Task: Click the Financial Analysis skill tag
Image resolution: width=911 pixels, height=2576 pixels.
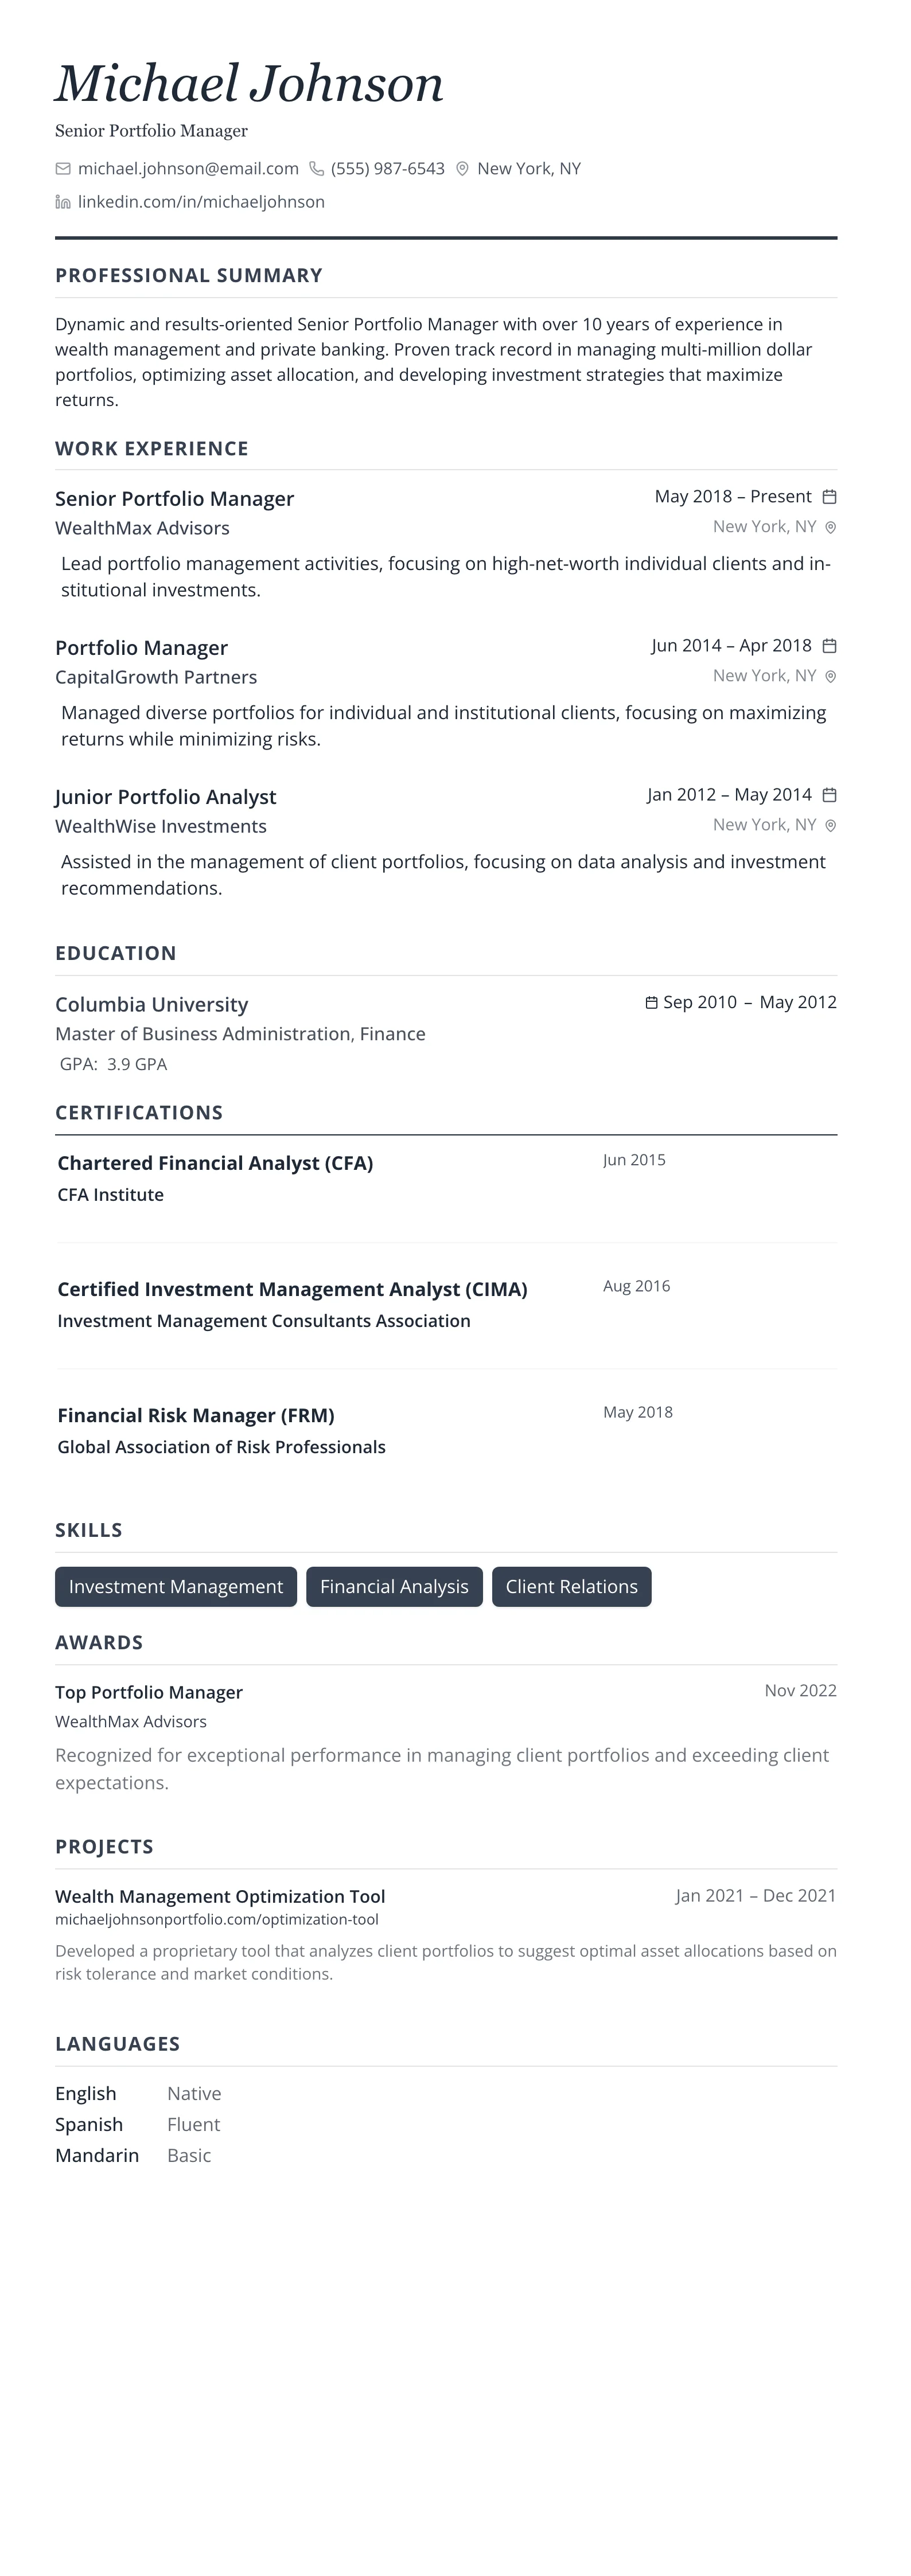Action: (x=394, y=1587)
